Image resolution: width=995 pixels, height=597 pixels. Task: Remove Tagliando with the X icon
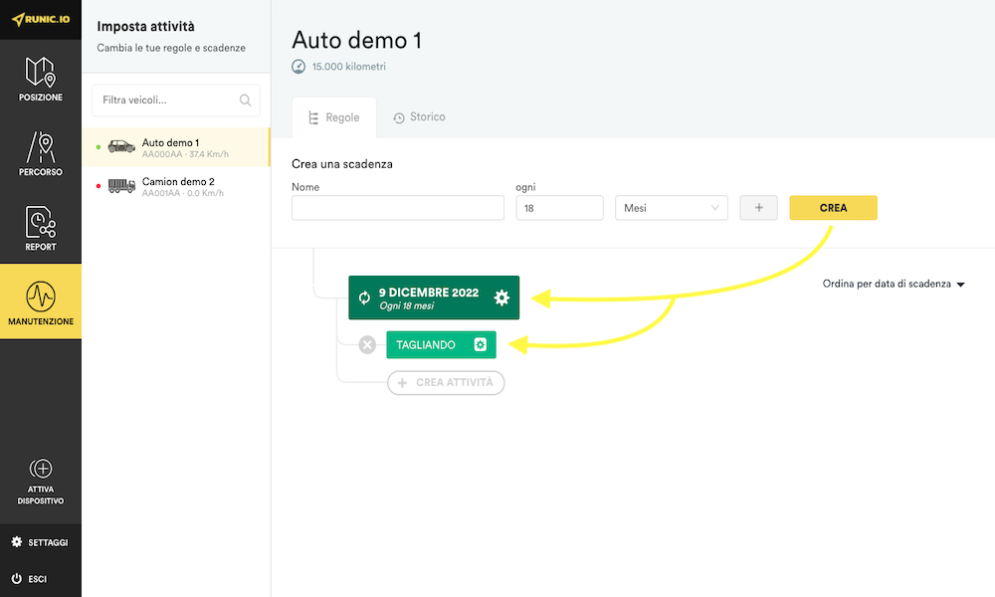coord(367,344)
